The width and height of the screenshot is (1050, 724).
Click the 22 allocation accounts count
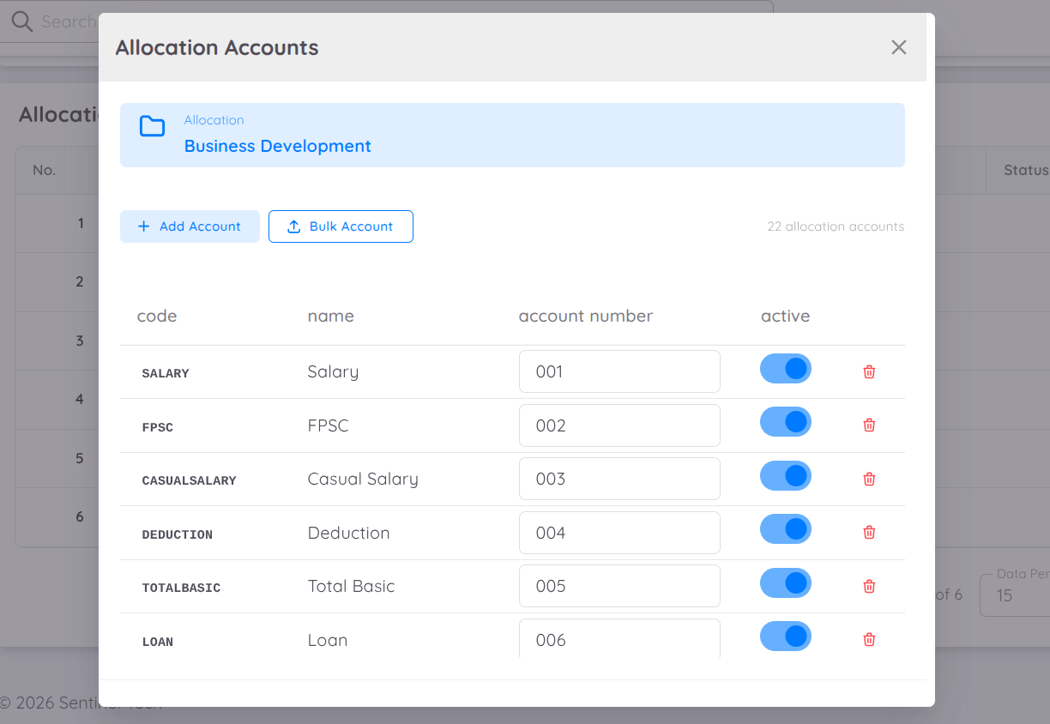click(836, 226)
